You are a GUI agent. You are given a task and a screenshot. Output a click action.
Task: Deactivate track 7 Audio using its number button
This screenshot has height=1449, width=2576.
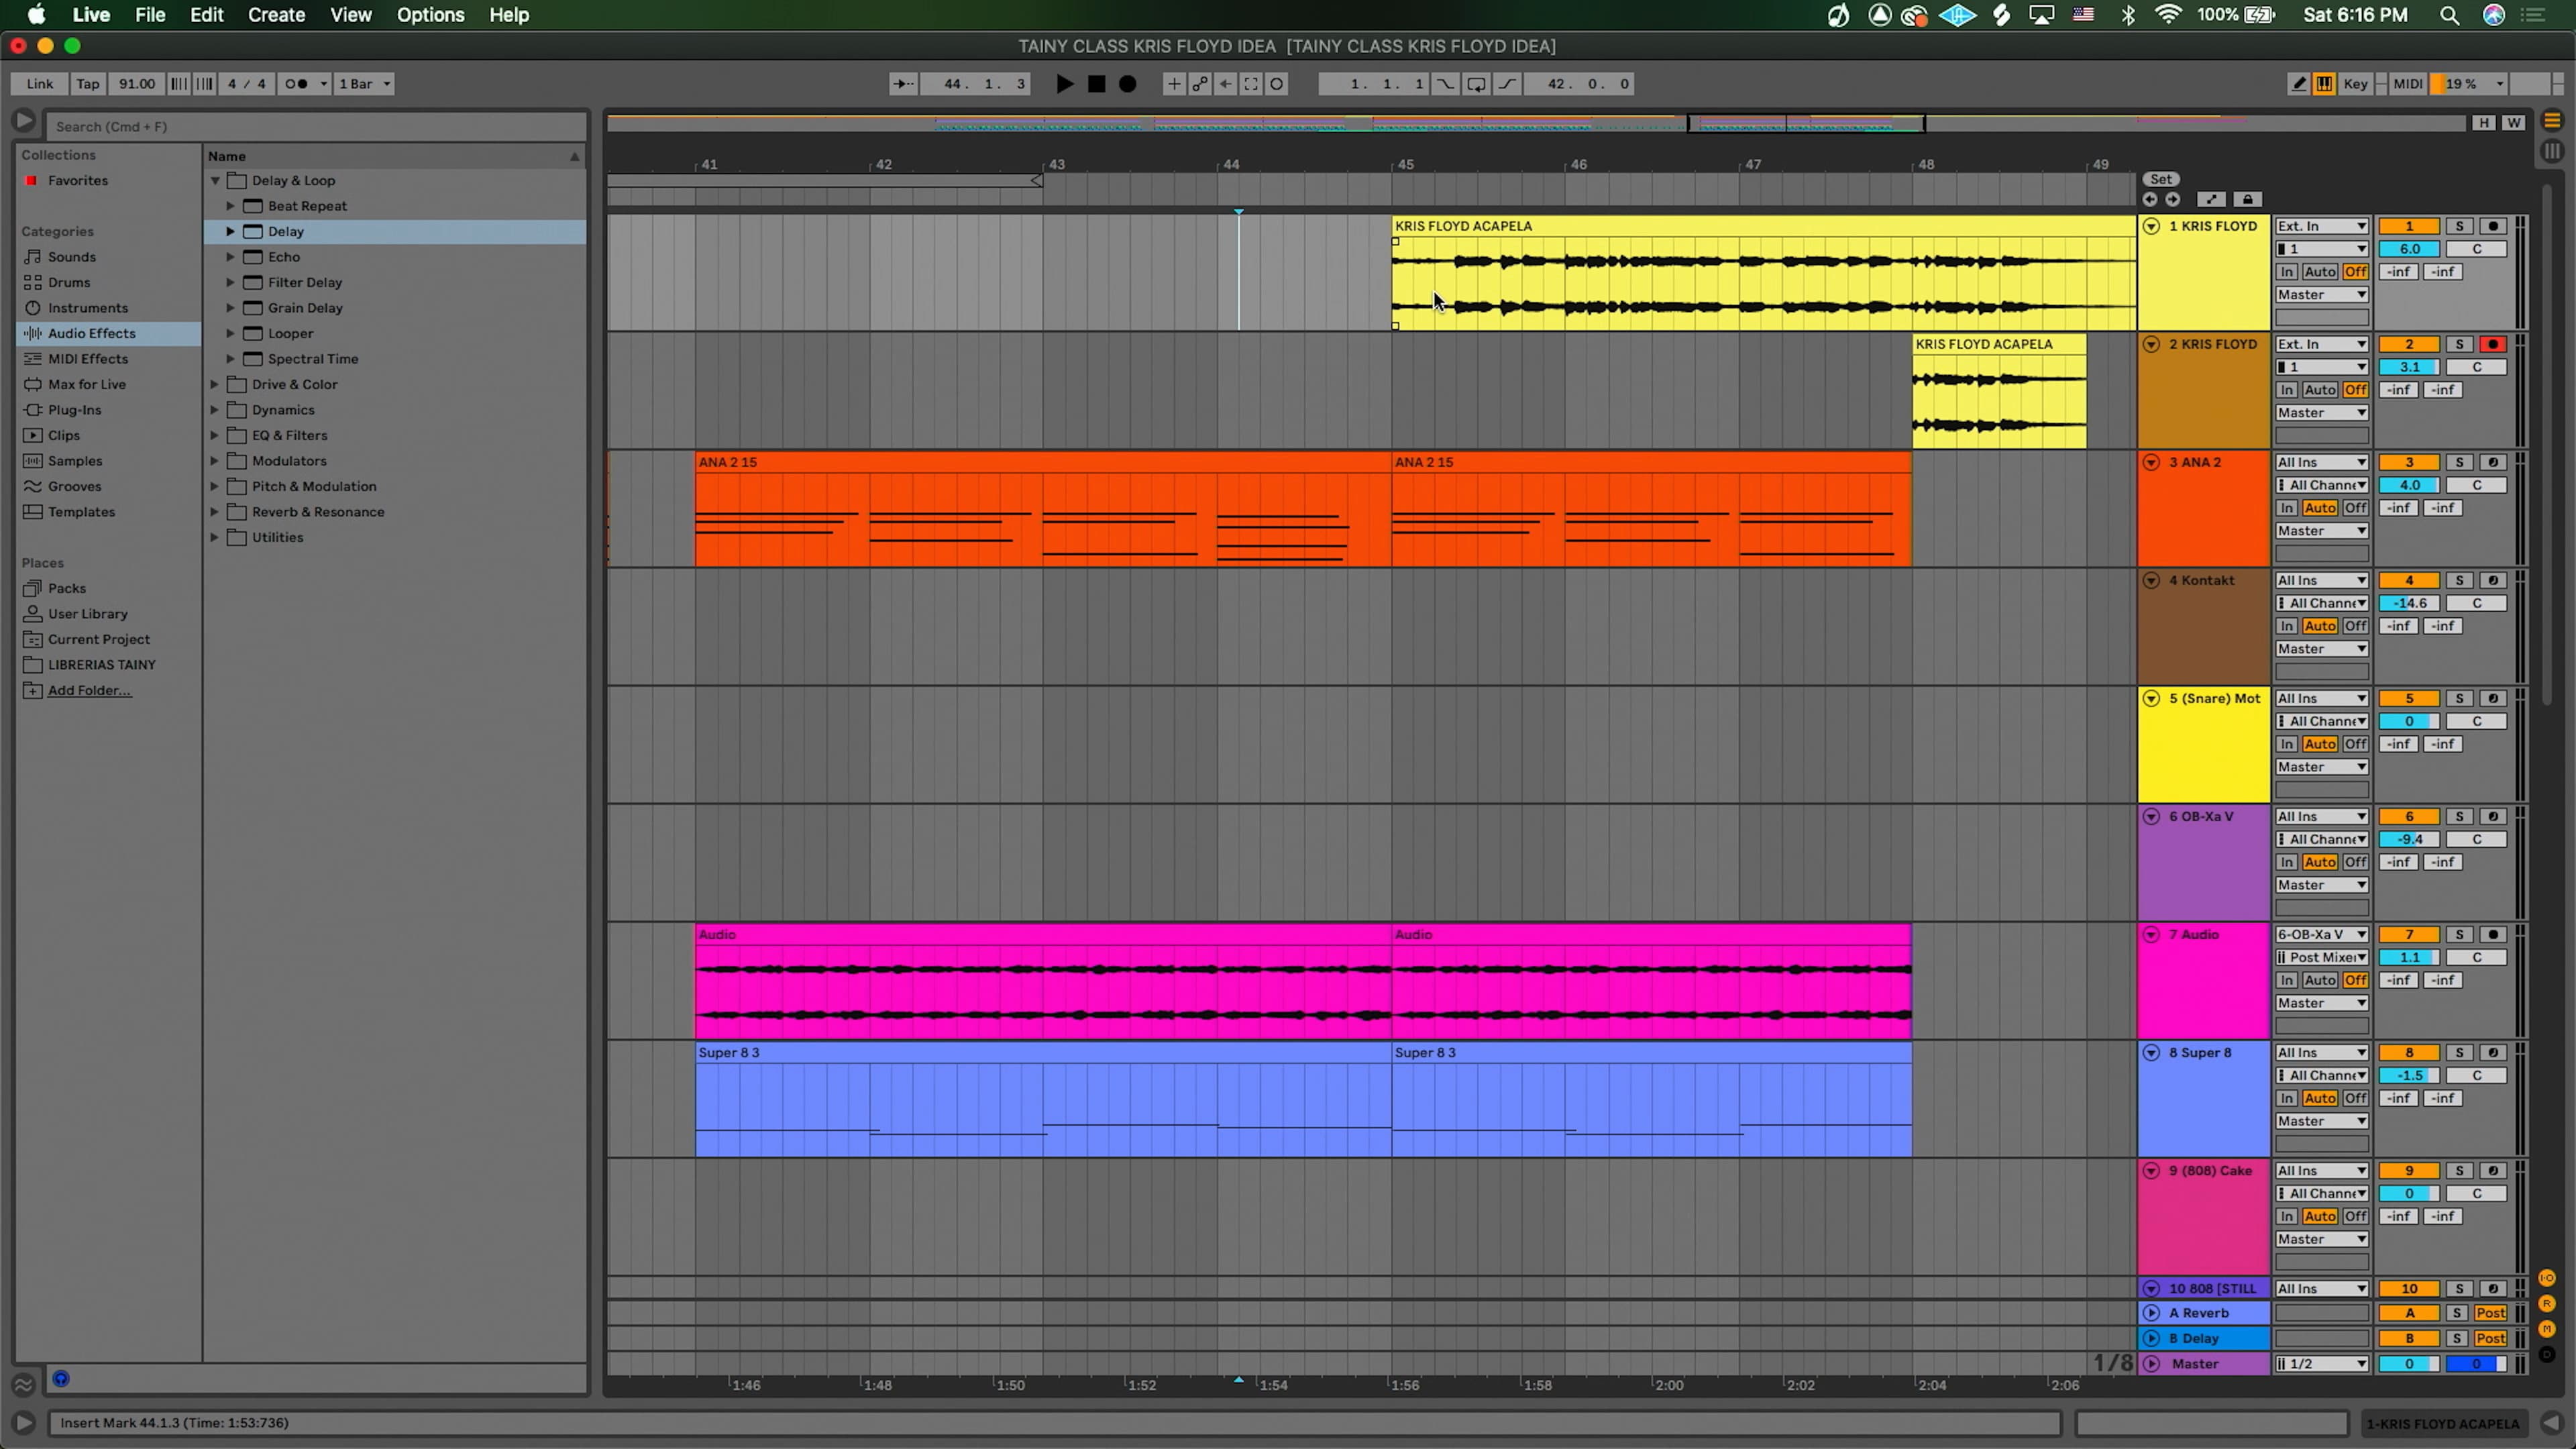click(2408, 934)
